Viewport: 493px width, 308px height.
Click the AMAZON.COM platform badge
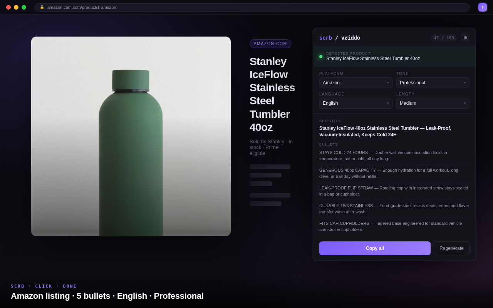point(270,44)
